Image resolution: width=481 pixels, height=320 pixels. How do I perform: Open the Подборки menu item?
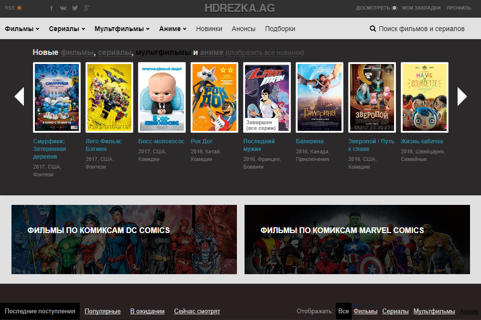(280, 29)
